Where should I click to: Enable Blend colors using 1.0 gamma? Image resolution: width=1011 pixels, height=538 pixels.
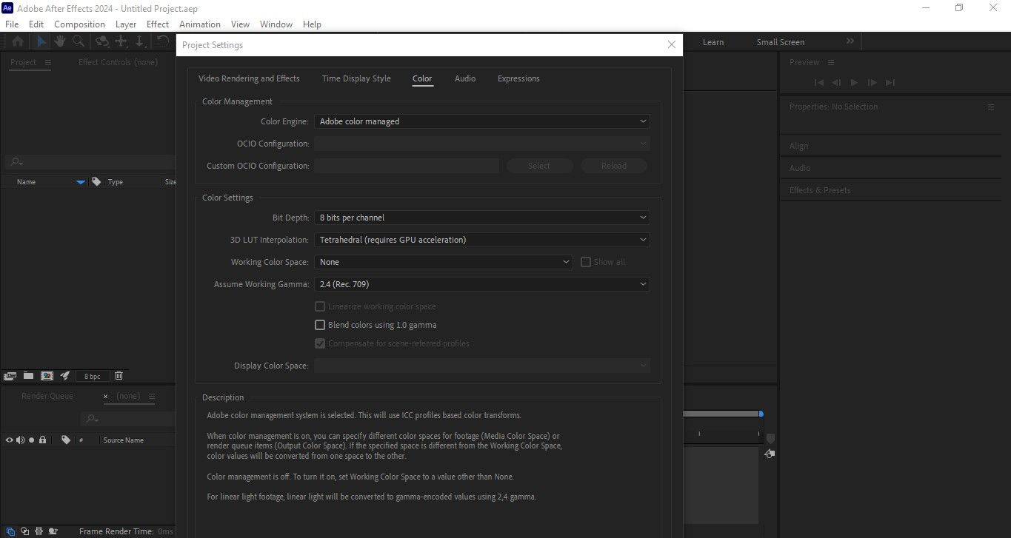tap(320, 324)
